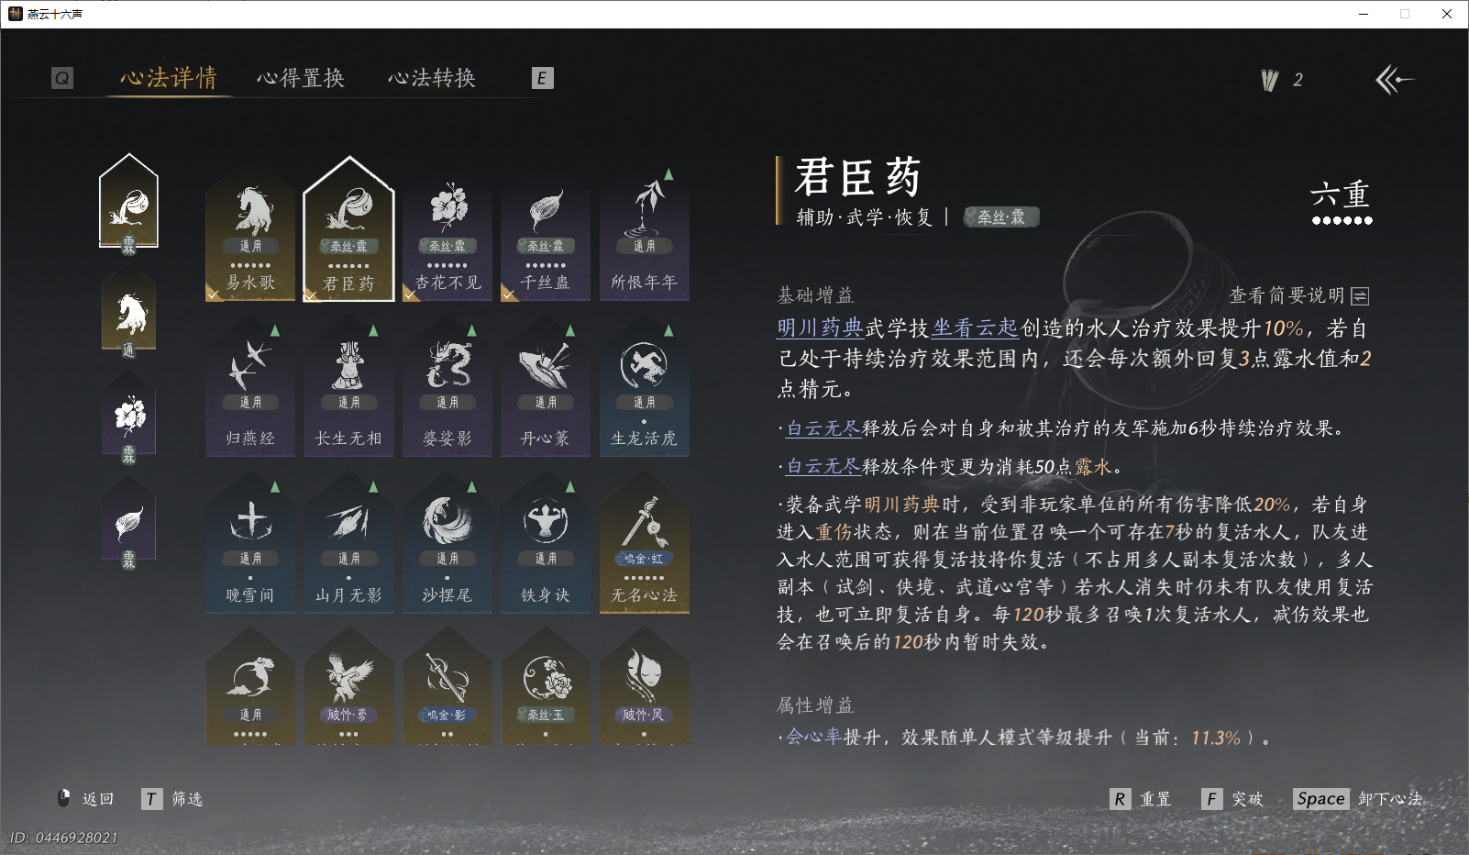Pick the 沙摆尾 inner art card
The width and height of the screenshot is (1469, 855).
[x=447, y=543]
